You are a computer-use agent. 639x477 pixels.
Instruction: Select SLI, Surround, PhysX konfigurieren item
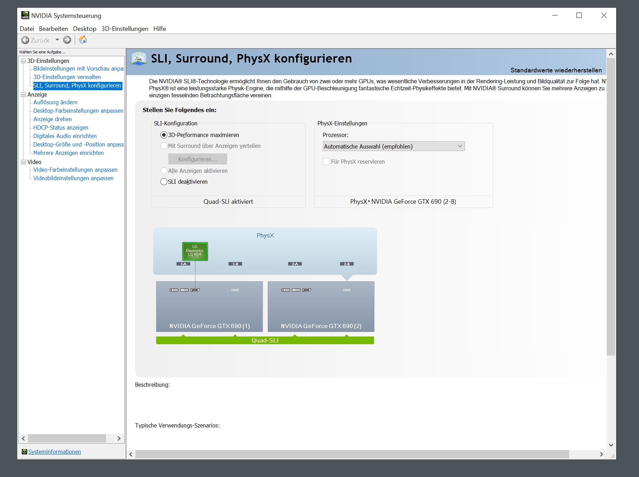77,85
